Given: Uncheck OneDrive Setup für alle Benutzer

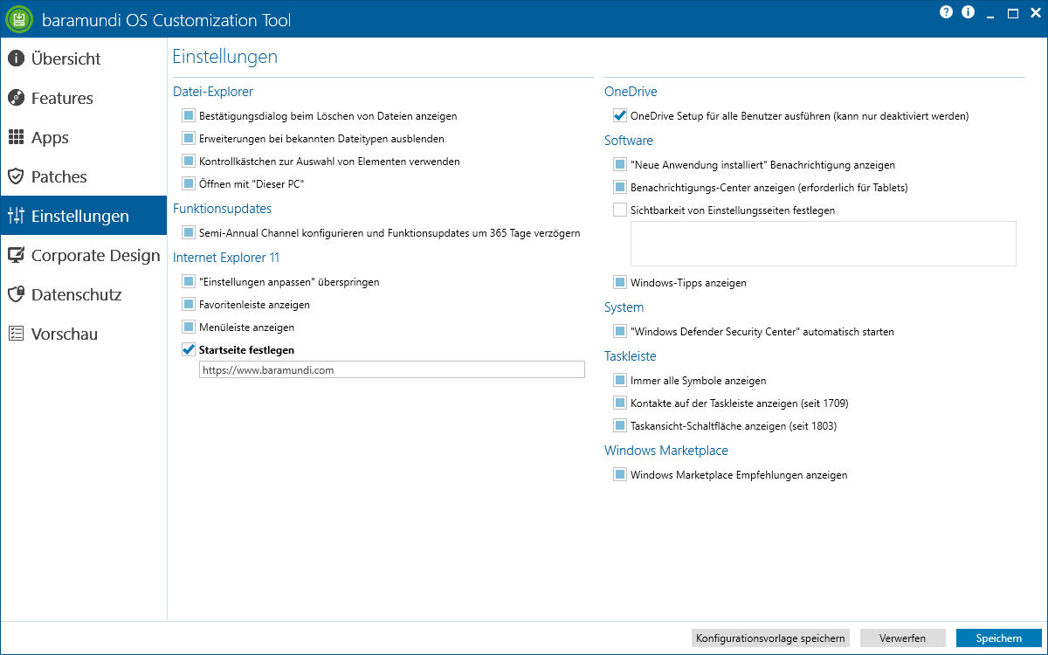Looking at the screenshot, I should (620, 115).
